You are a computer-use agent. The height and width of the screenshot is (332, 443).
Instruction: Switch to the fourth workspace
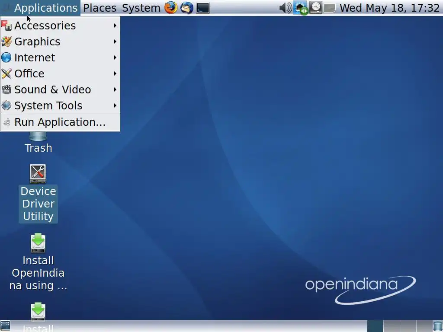click(x=424, y=326)
